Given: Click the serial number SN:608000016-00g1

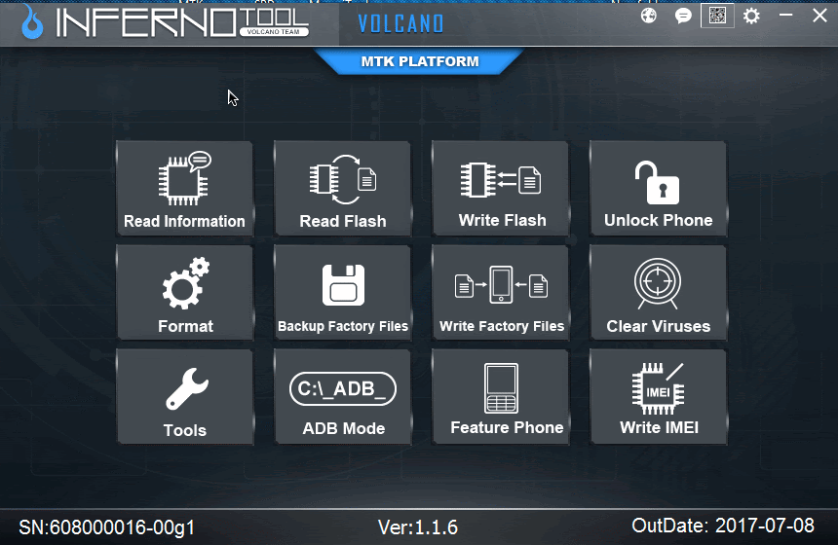Looking at the screenshot, I should coord(107,527).
